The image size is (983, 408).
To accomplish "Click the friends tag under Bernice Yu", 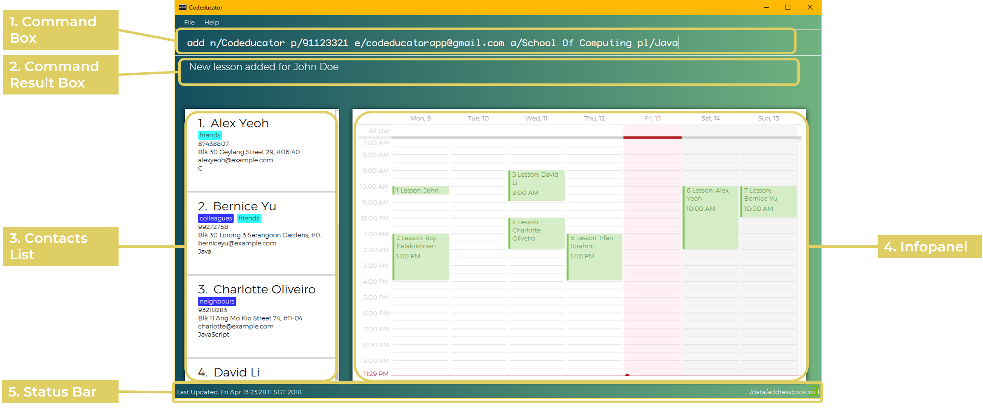I will [x=249, y=218].
